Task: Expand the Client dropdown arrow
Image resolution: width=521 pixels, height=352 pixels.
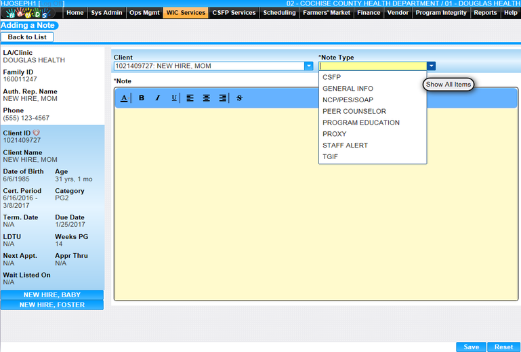Action: tap(309, 66)
